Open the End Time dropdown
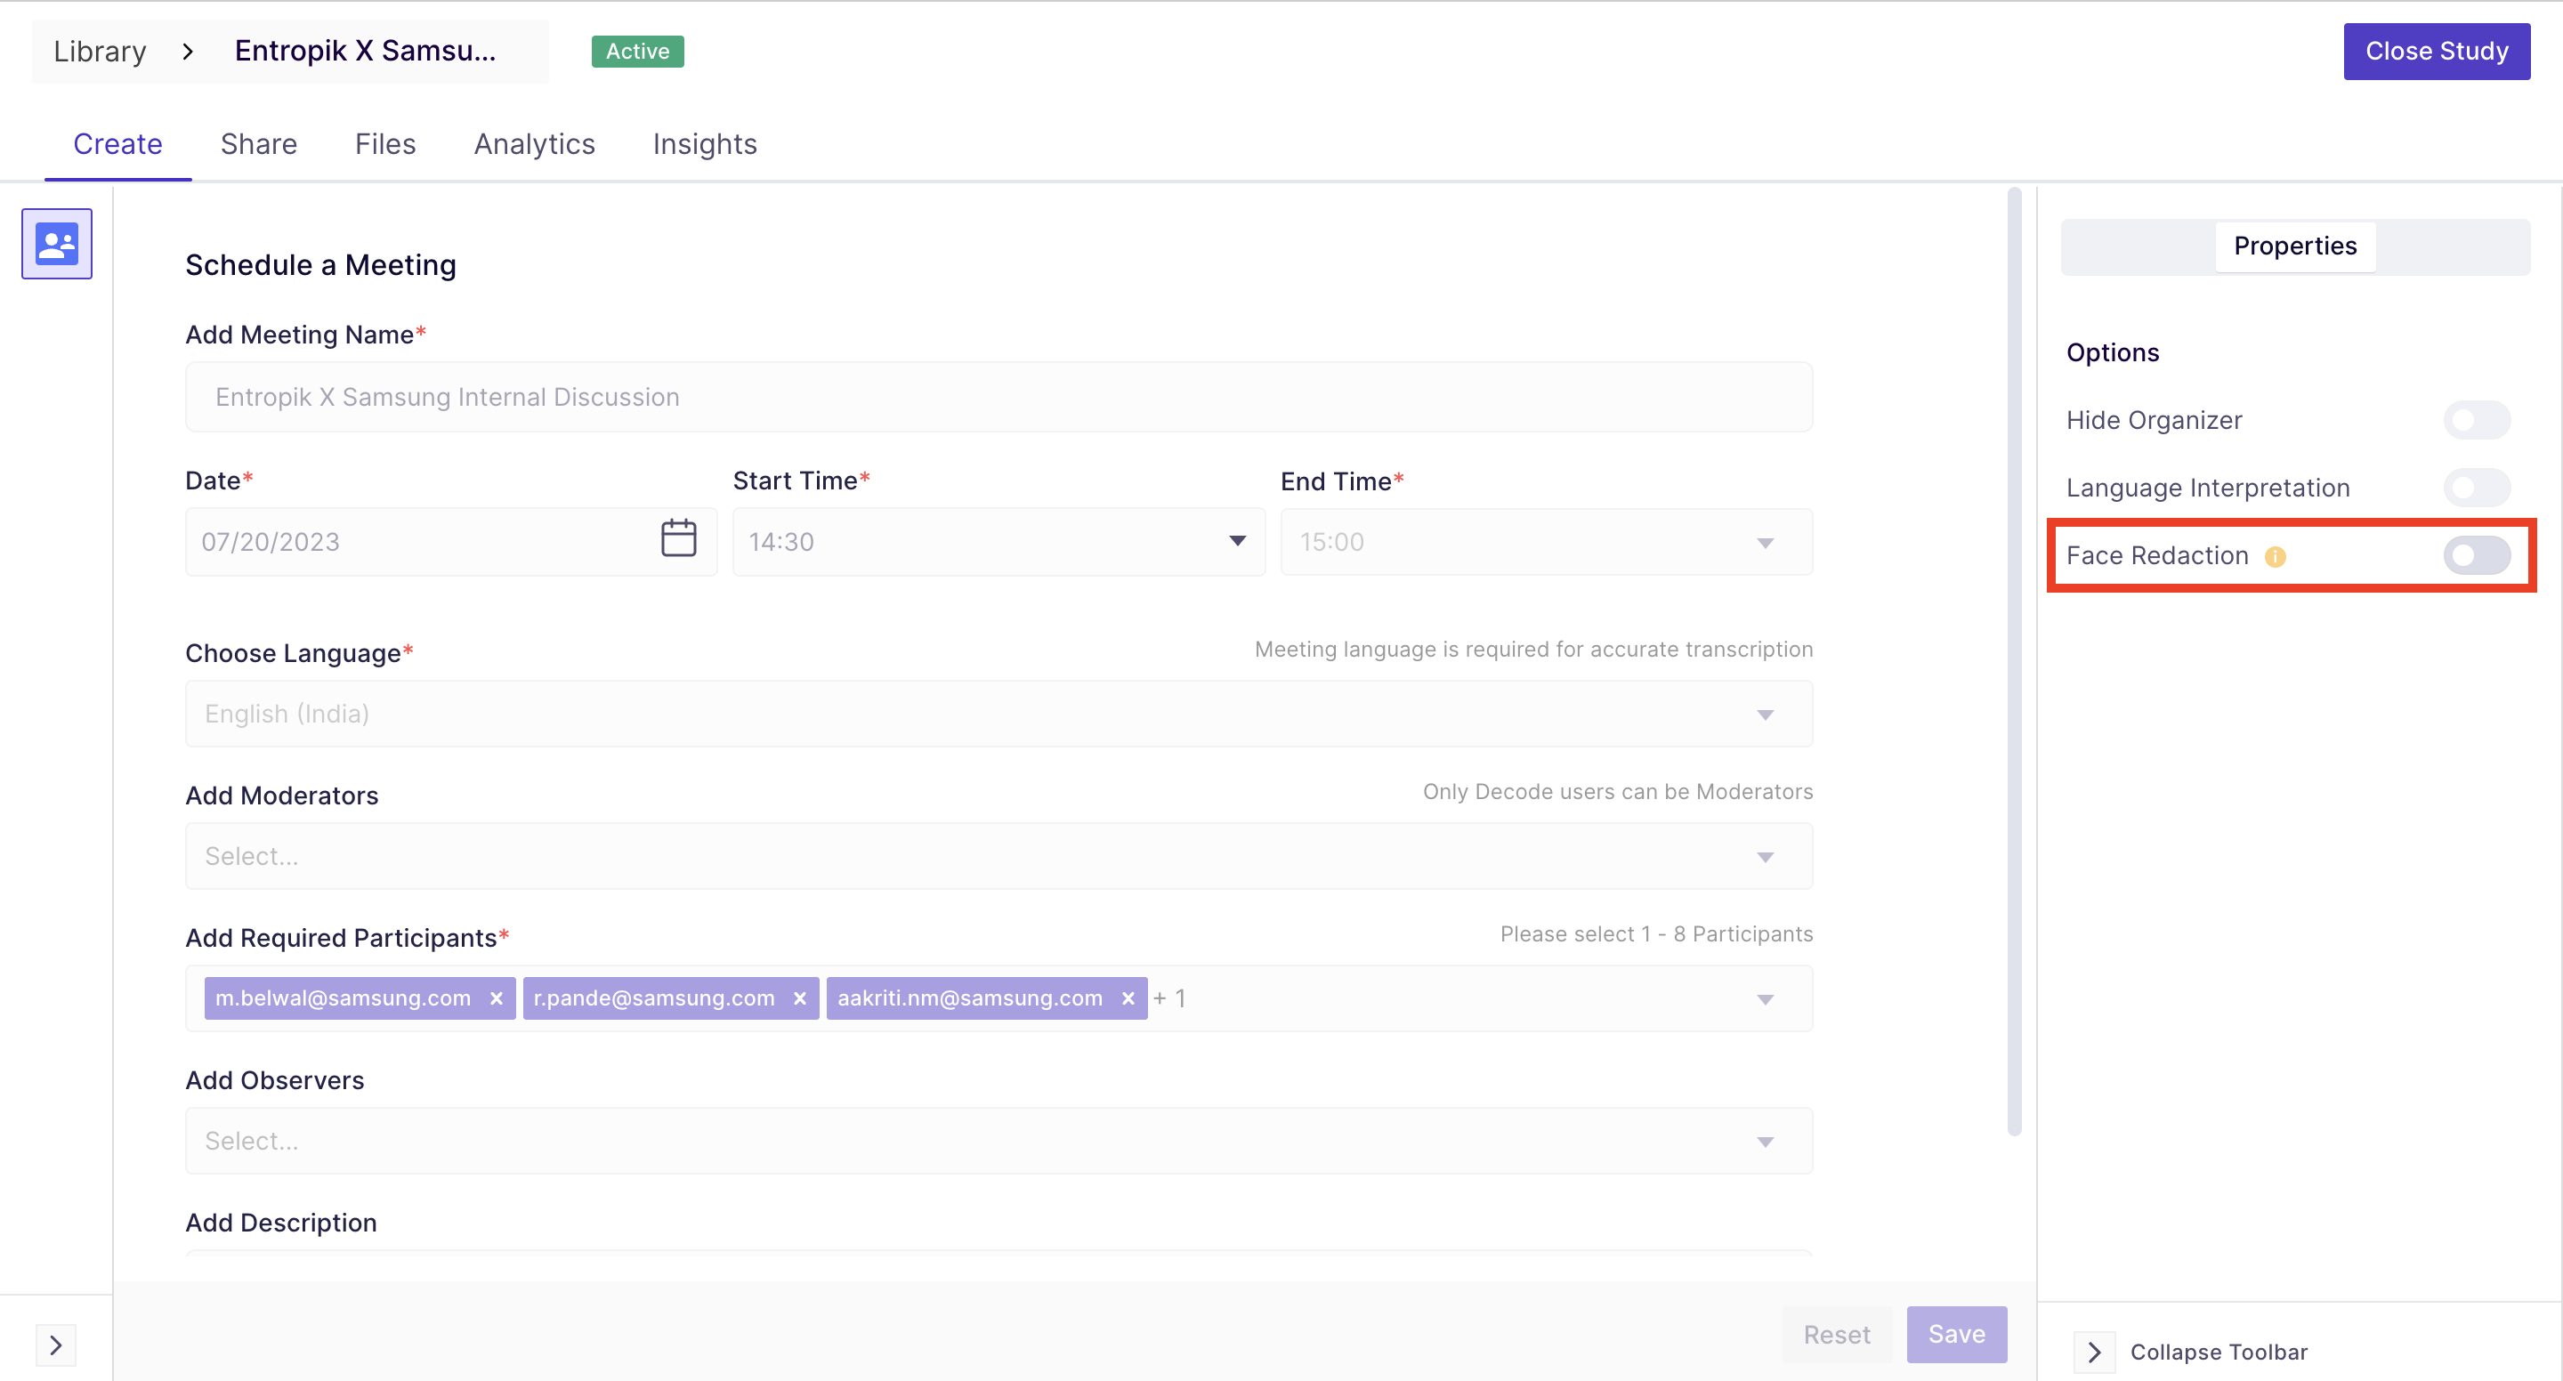This screenshot has height=1381, width=2563. click(1546, 542)
